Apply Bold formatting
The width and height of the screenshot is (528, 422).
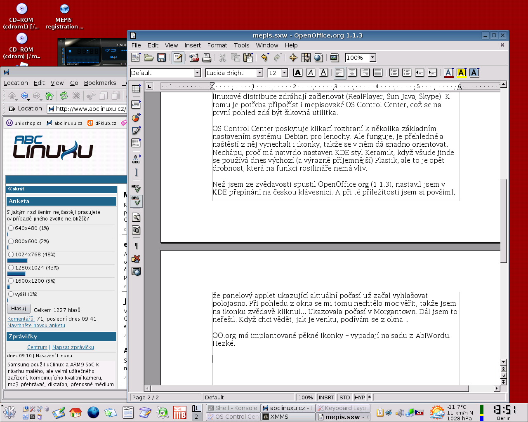[x=298, y=73]
